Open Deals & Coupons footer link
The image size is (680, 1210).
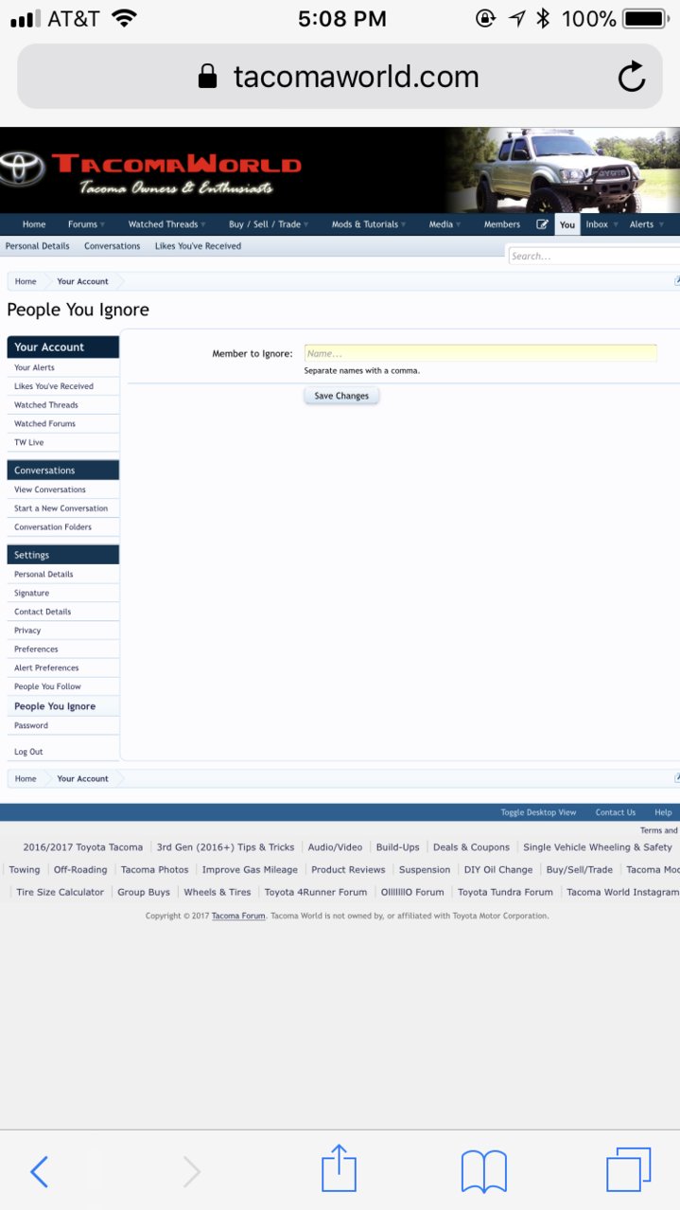[471, 847]
